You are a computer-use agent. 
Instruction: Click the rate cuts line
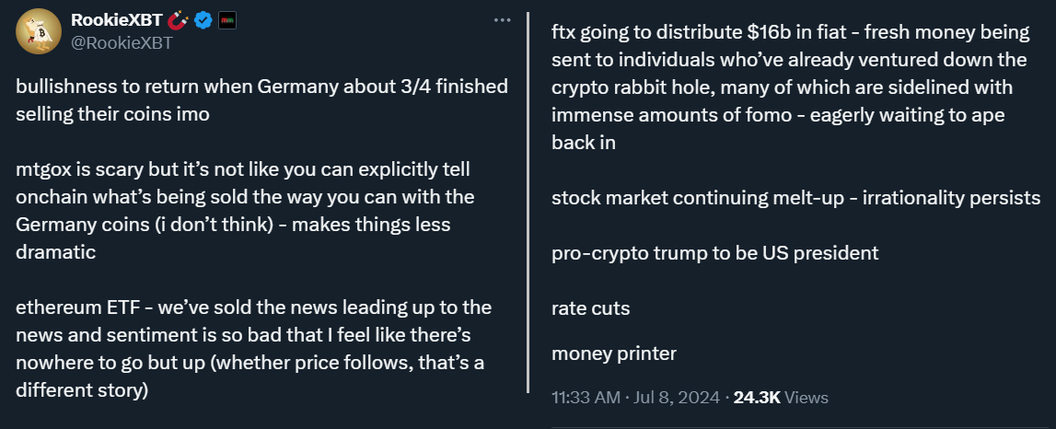pyautogui.click(x=591, y=308)
